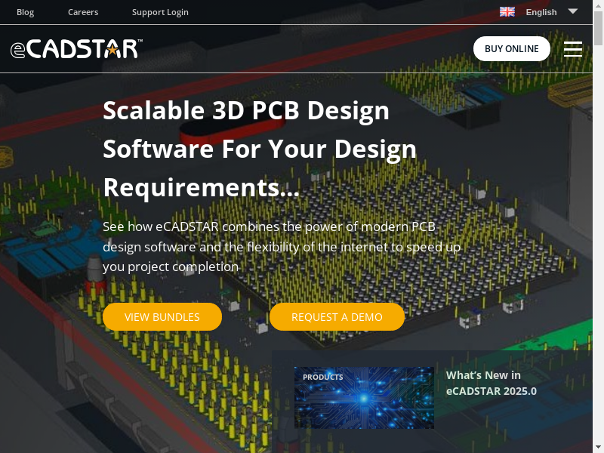Go to the Blog page

click(x=26, y=12)
